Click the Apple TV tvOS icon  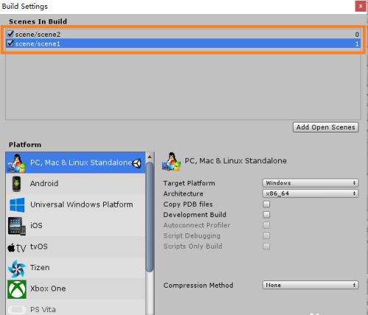point(17,247)
